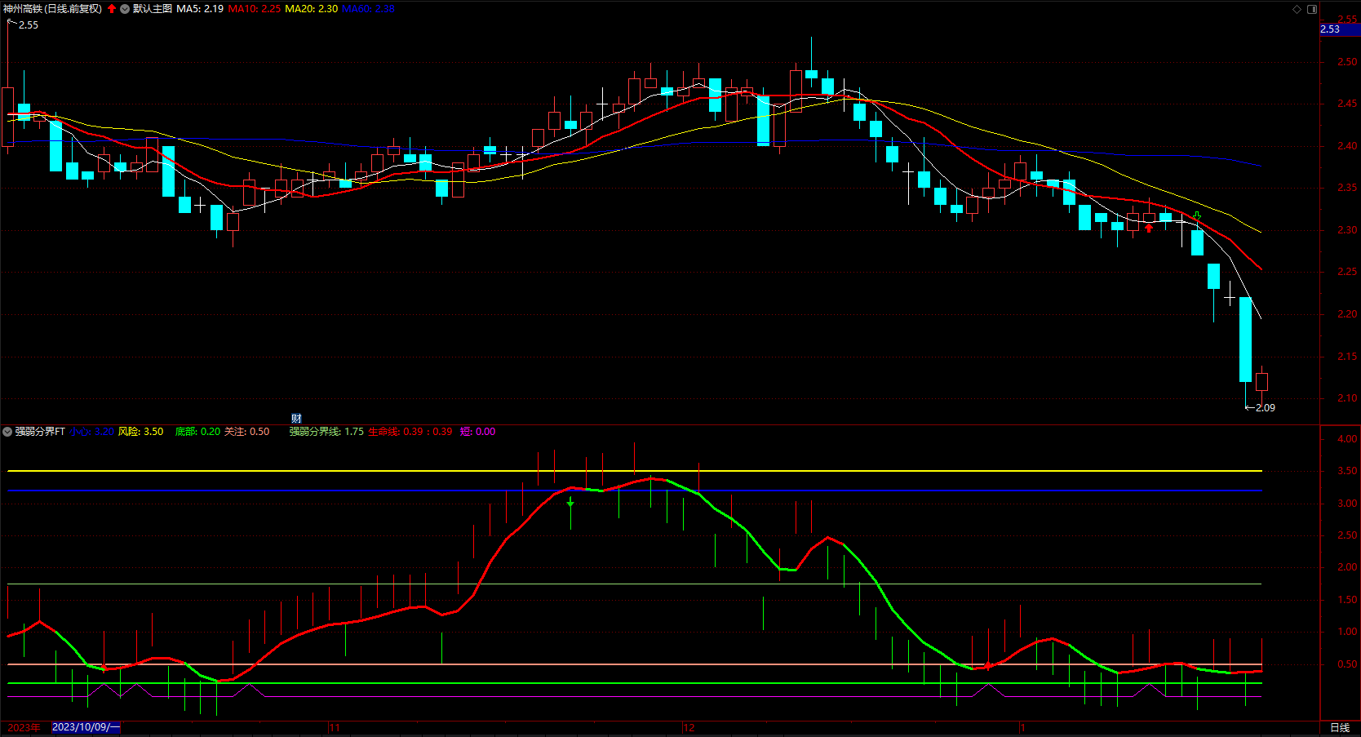Open the 财 financial marker on the chart
The width and height of the screenshot is (1361, 737).
296,419
